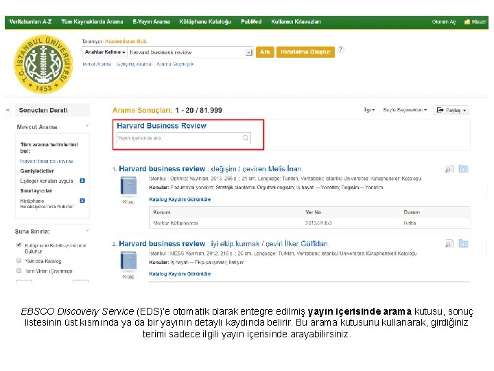This screenshot has width=494, height=371.
Task: Open the İlgi sort dropdown
Action: [x=369, y=110]
